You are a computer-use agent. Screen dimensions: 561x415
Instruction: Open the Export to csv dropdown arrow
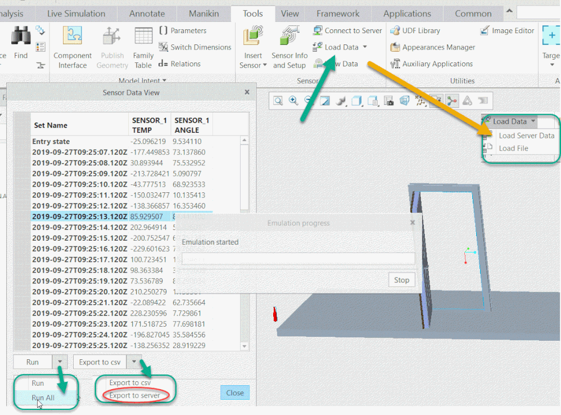click(134, 362)
